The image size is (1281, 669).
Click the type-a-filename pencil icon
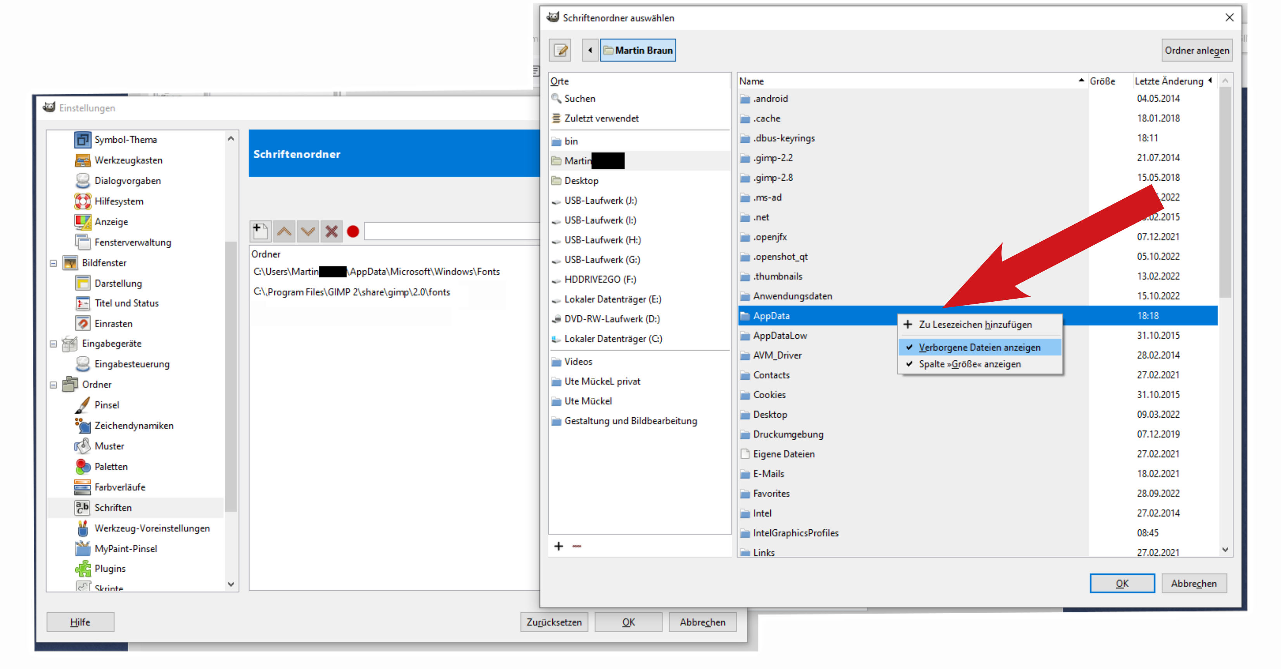[x=560, y=50]
